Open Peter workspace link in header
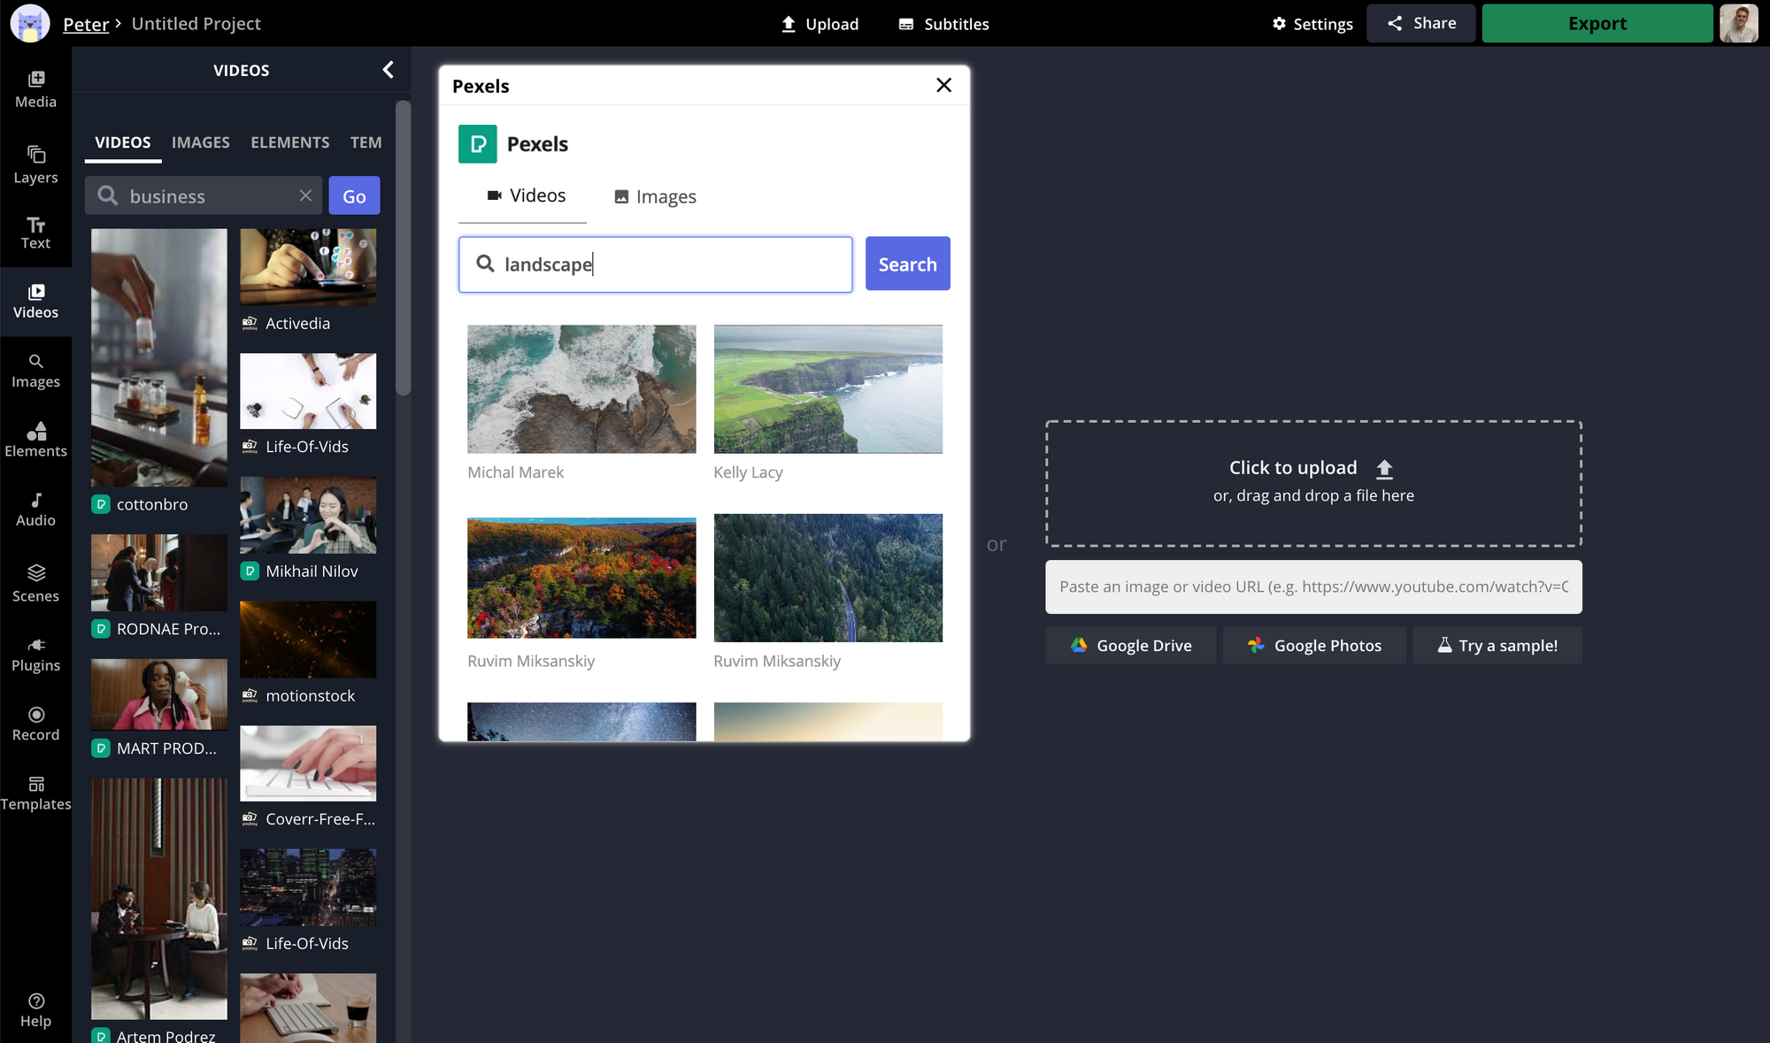 [86, 24]
